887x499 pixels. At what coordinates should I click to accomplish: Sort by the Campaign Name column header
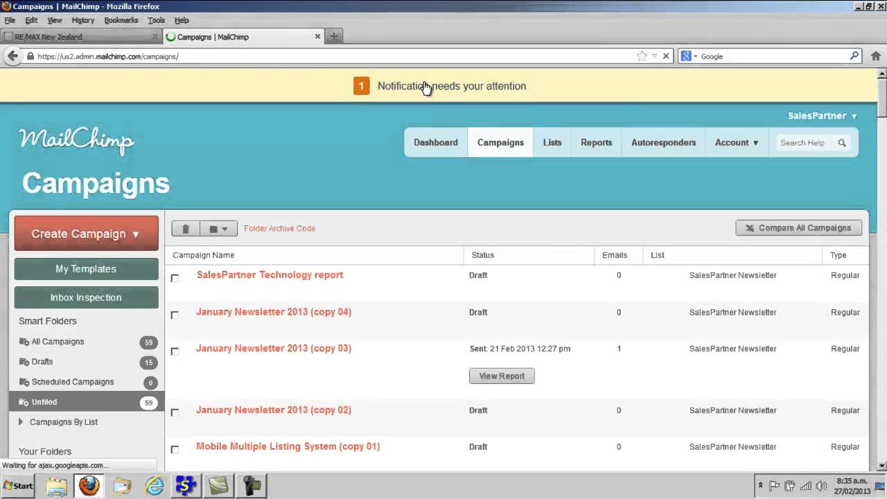tap(204, 255)
